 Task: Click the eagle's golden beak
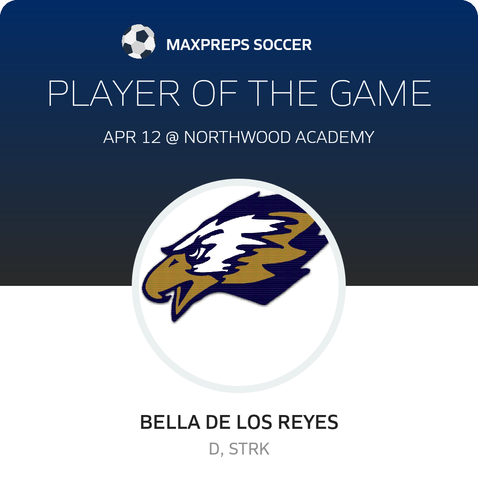tap(173, 285)
